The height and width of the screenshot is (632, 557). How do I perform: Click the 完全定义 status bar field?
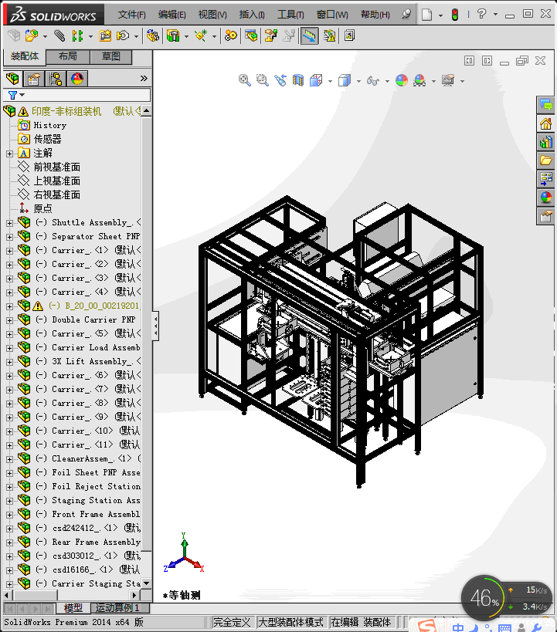point(232,622)
